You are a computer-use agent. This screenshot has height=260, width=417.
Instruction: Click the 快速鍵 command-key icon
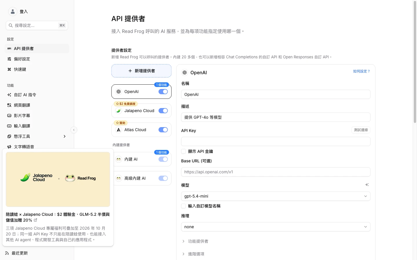[9, 69]
